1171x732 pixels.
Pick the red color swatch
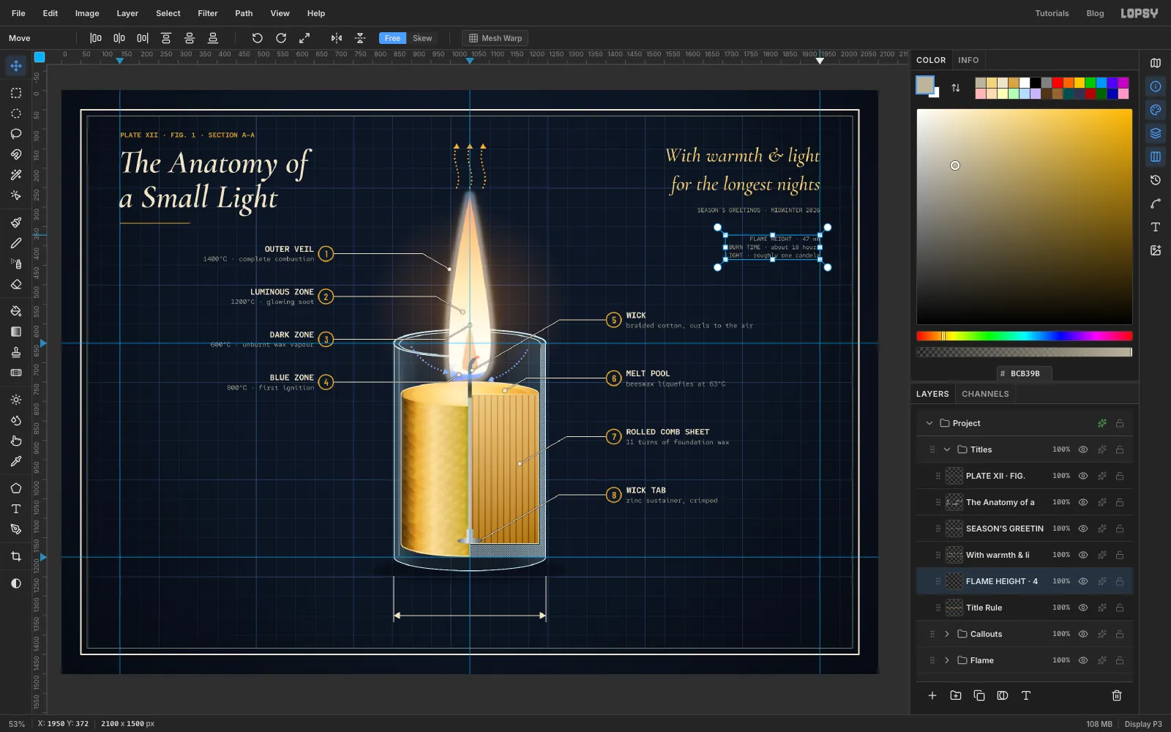1058,83
